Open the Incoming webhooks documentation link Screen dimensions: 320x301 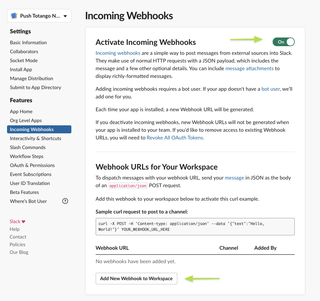point(118,53)
